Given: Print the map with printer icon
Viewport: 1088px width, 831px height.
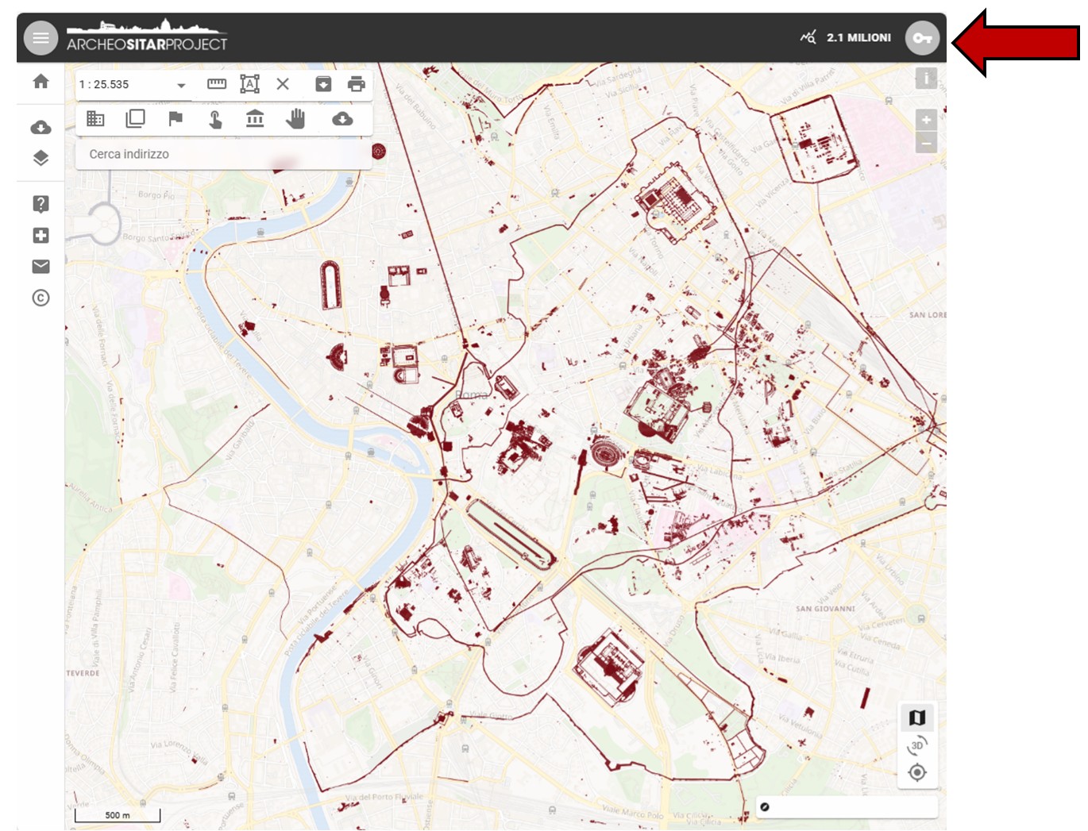Looking at the screenshot, I should pyautogui.click(x=357, y=84).
